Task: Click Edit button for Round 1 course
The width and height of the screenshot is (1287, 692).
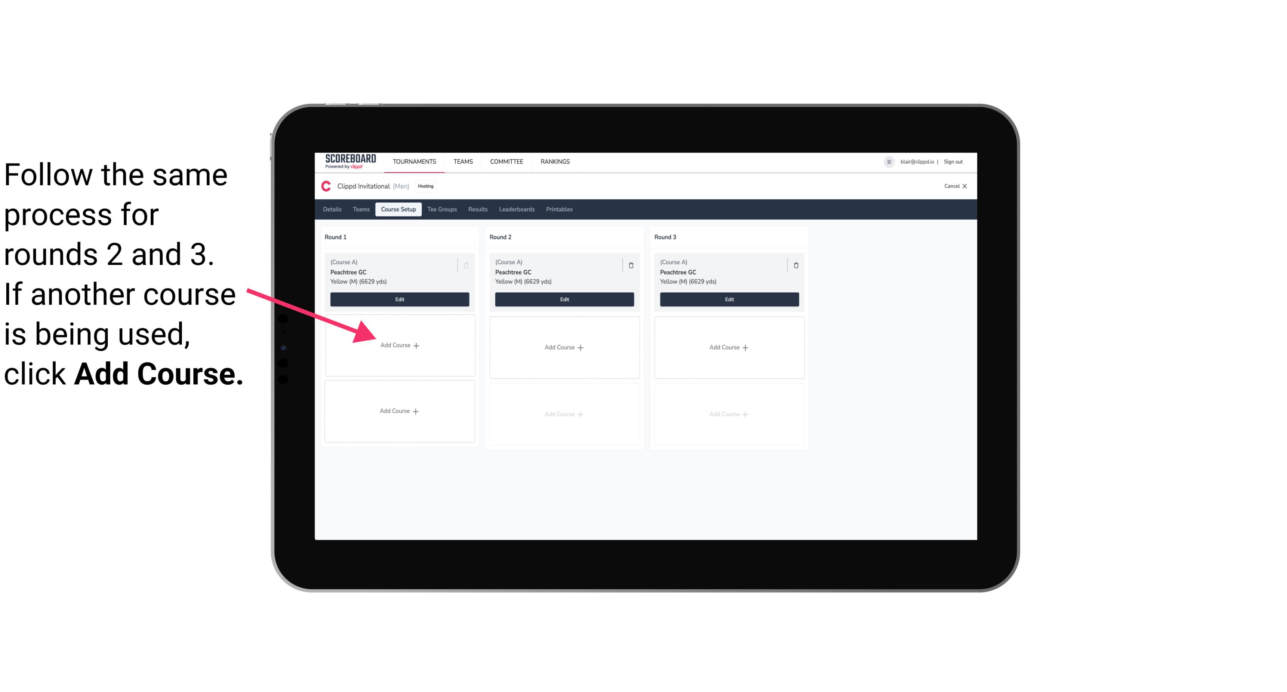Action: coord(399,299)
